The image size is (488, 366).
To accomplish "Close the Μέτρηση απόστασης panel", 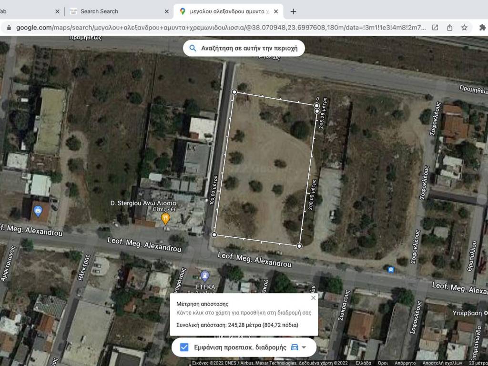I will coord(313,298).
